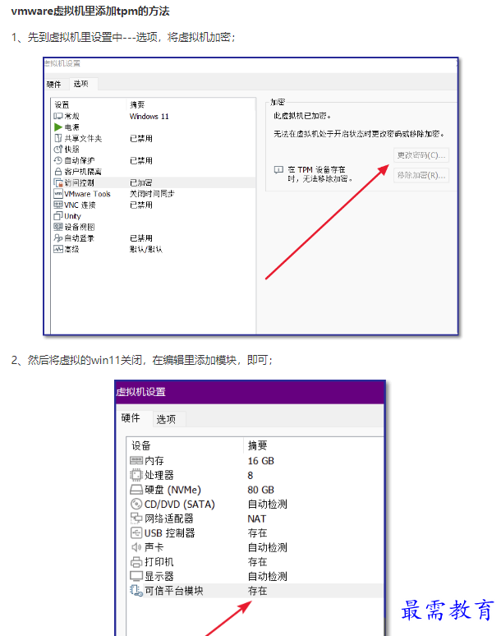Select 选项 tab in lower dialog
501x636 pixels.
coord(166,419)
